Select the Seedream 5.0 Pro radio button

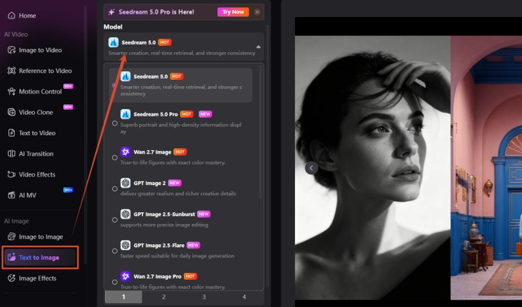115,123
